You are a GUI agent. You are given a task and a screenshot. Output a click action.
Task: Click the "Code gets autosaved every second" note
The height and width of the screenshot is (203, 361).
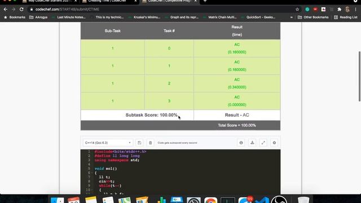(x=177, y=143)
